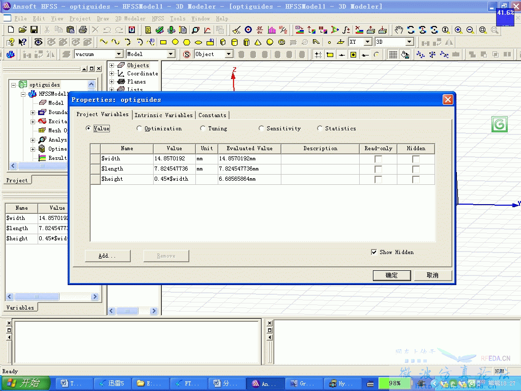
Task: Click the Zoom In magnifier icon
Action: click(x=458, y=30)
